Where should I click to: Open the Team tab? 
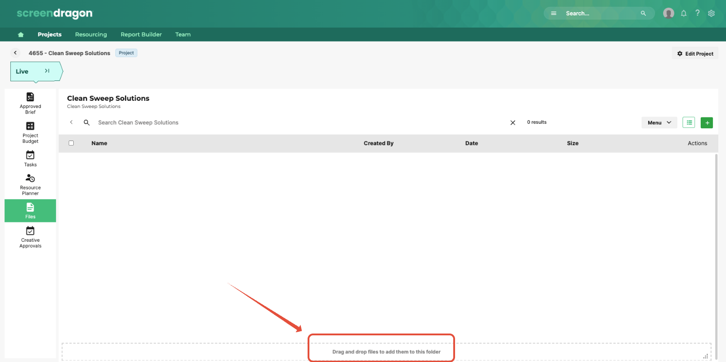point(183,34)
